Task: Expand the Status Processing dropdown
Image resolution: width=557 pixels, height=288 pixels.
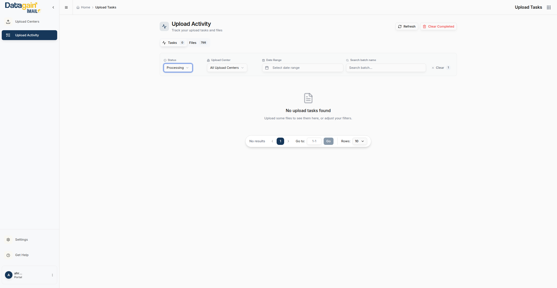Action: coord(178,68)
